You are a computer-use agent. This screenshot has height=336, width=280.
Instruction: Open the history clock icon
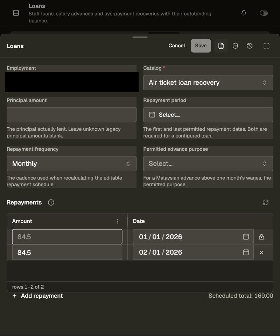[250, 46]
